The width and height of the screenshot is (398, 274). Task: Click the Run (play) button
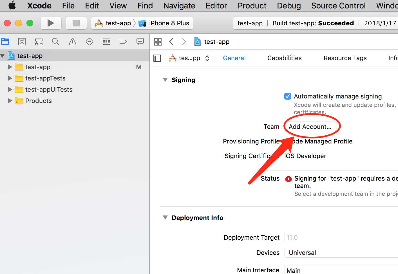pyautogui.click(x=51, y=23)
